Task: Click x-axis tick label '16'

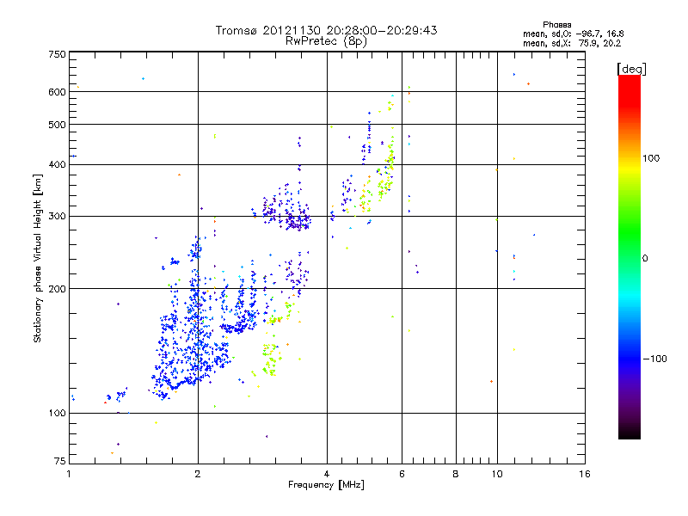Action: [585, 474]
